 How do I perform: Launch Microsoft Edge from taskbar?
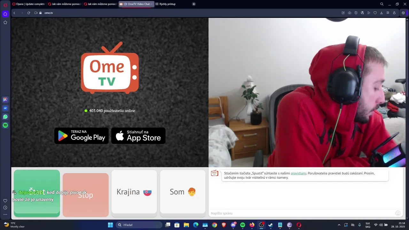(196, 225)
